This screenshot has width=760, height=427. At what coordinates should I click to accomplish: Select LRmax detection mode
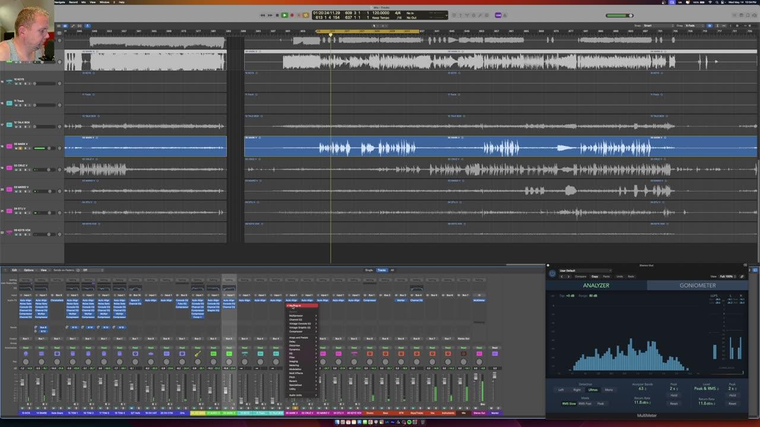[593, 390]
